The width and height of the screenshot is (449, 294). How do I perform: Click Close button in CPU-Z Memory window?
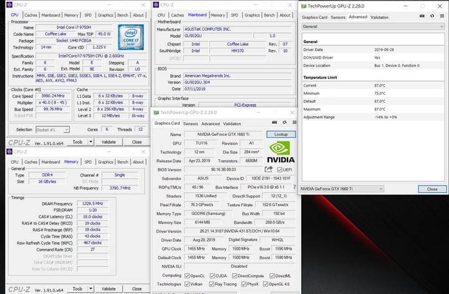click(137, 288)
